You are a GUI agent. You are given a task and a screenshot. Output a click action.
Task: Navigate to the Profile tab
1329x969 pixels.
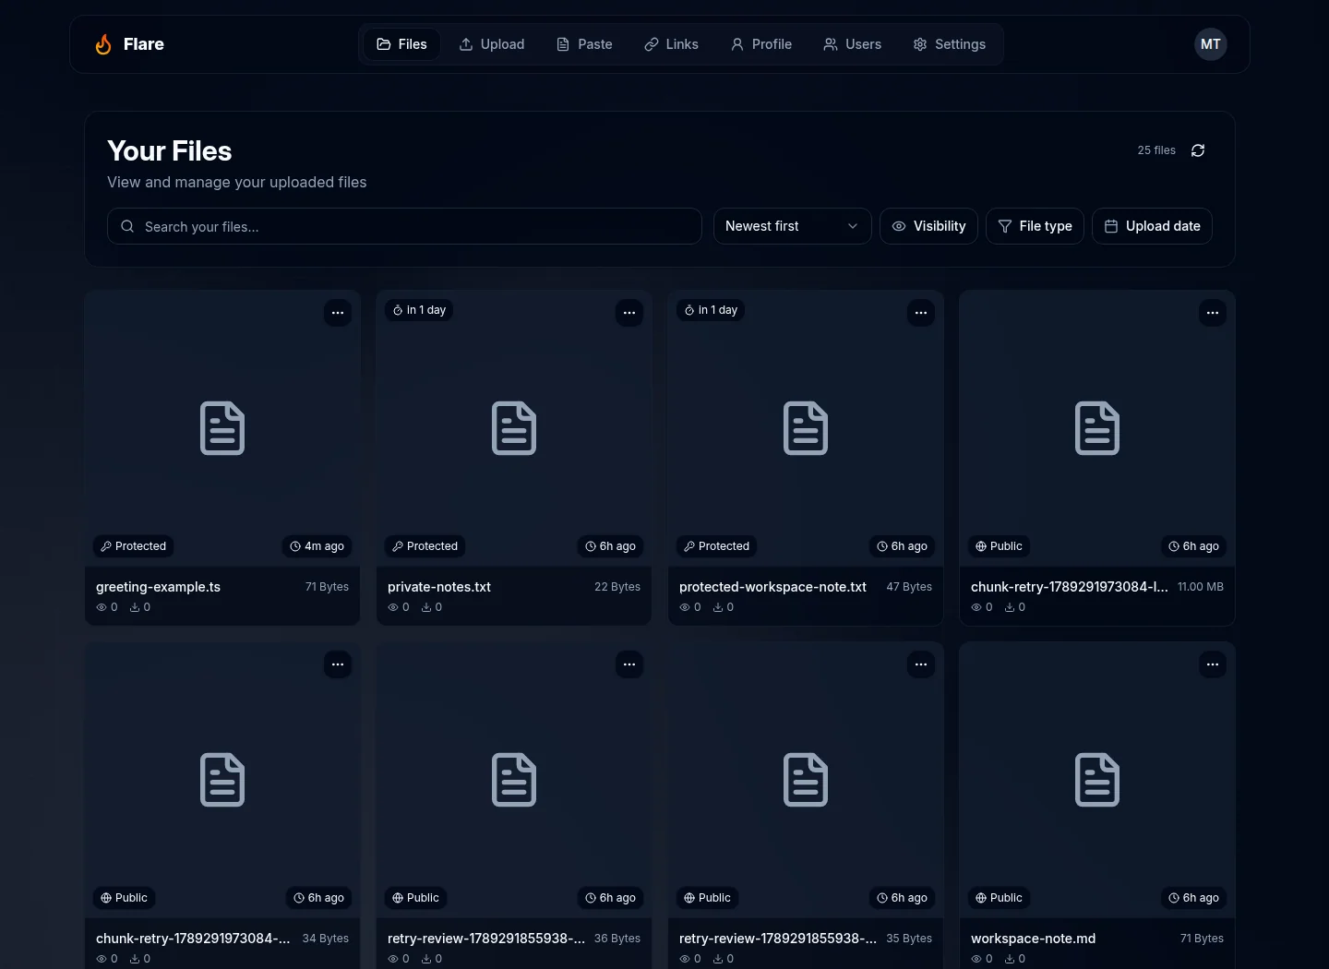pos(761,44)
